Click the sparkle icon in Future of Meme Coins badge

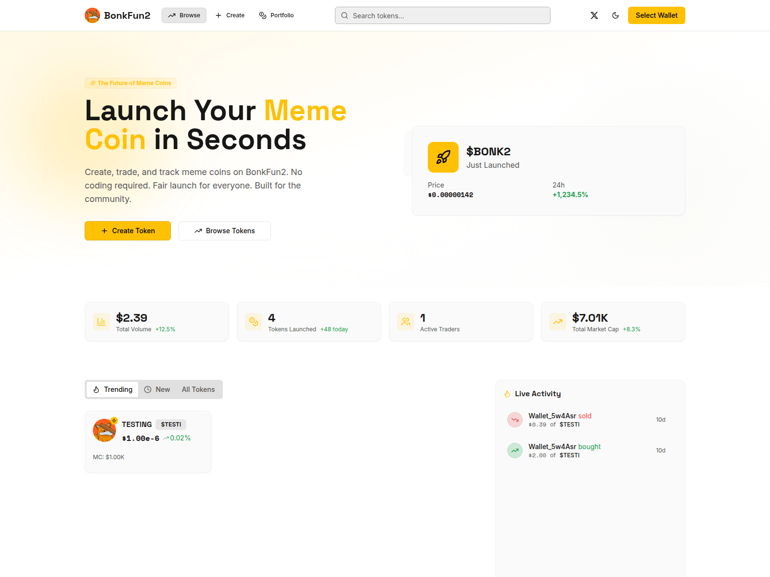point(93,83)
